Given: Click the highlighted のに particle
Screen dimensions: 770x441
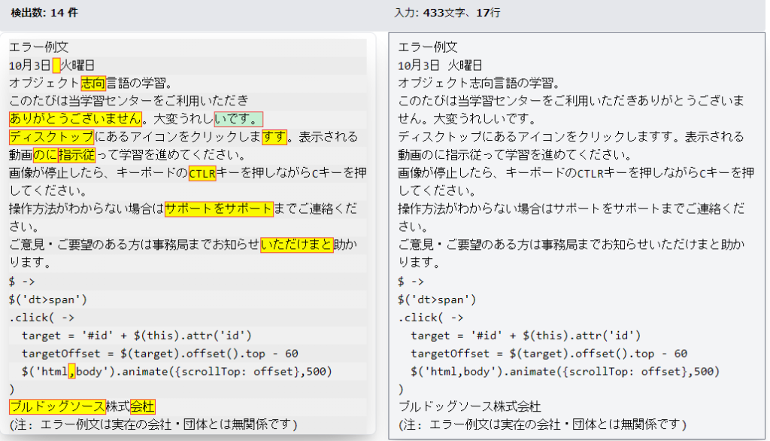Looking at the screenshot, I should pyautogui.click(x=45, y=155).
